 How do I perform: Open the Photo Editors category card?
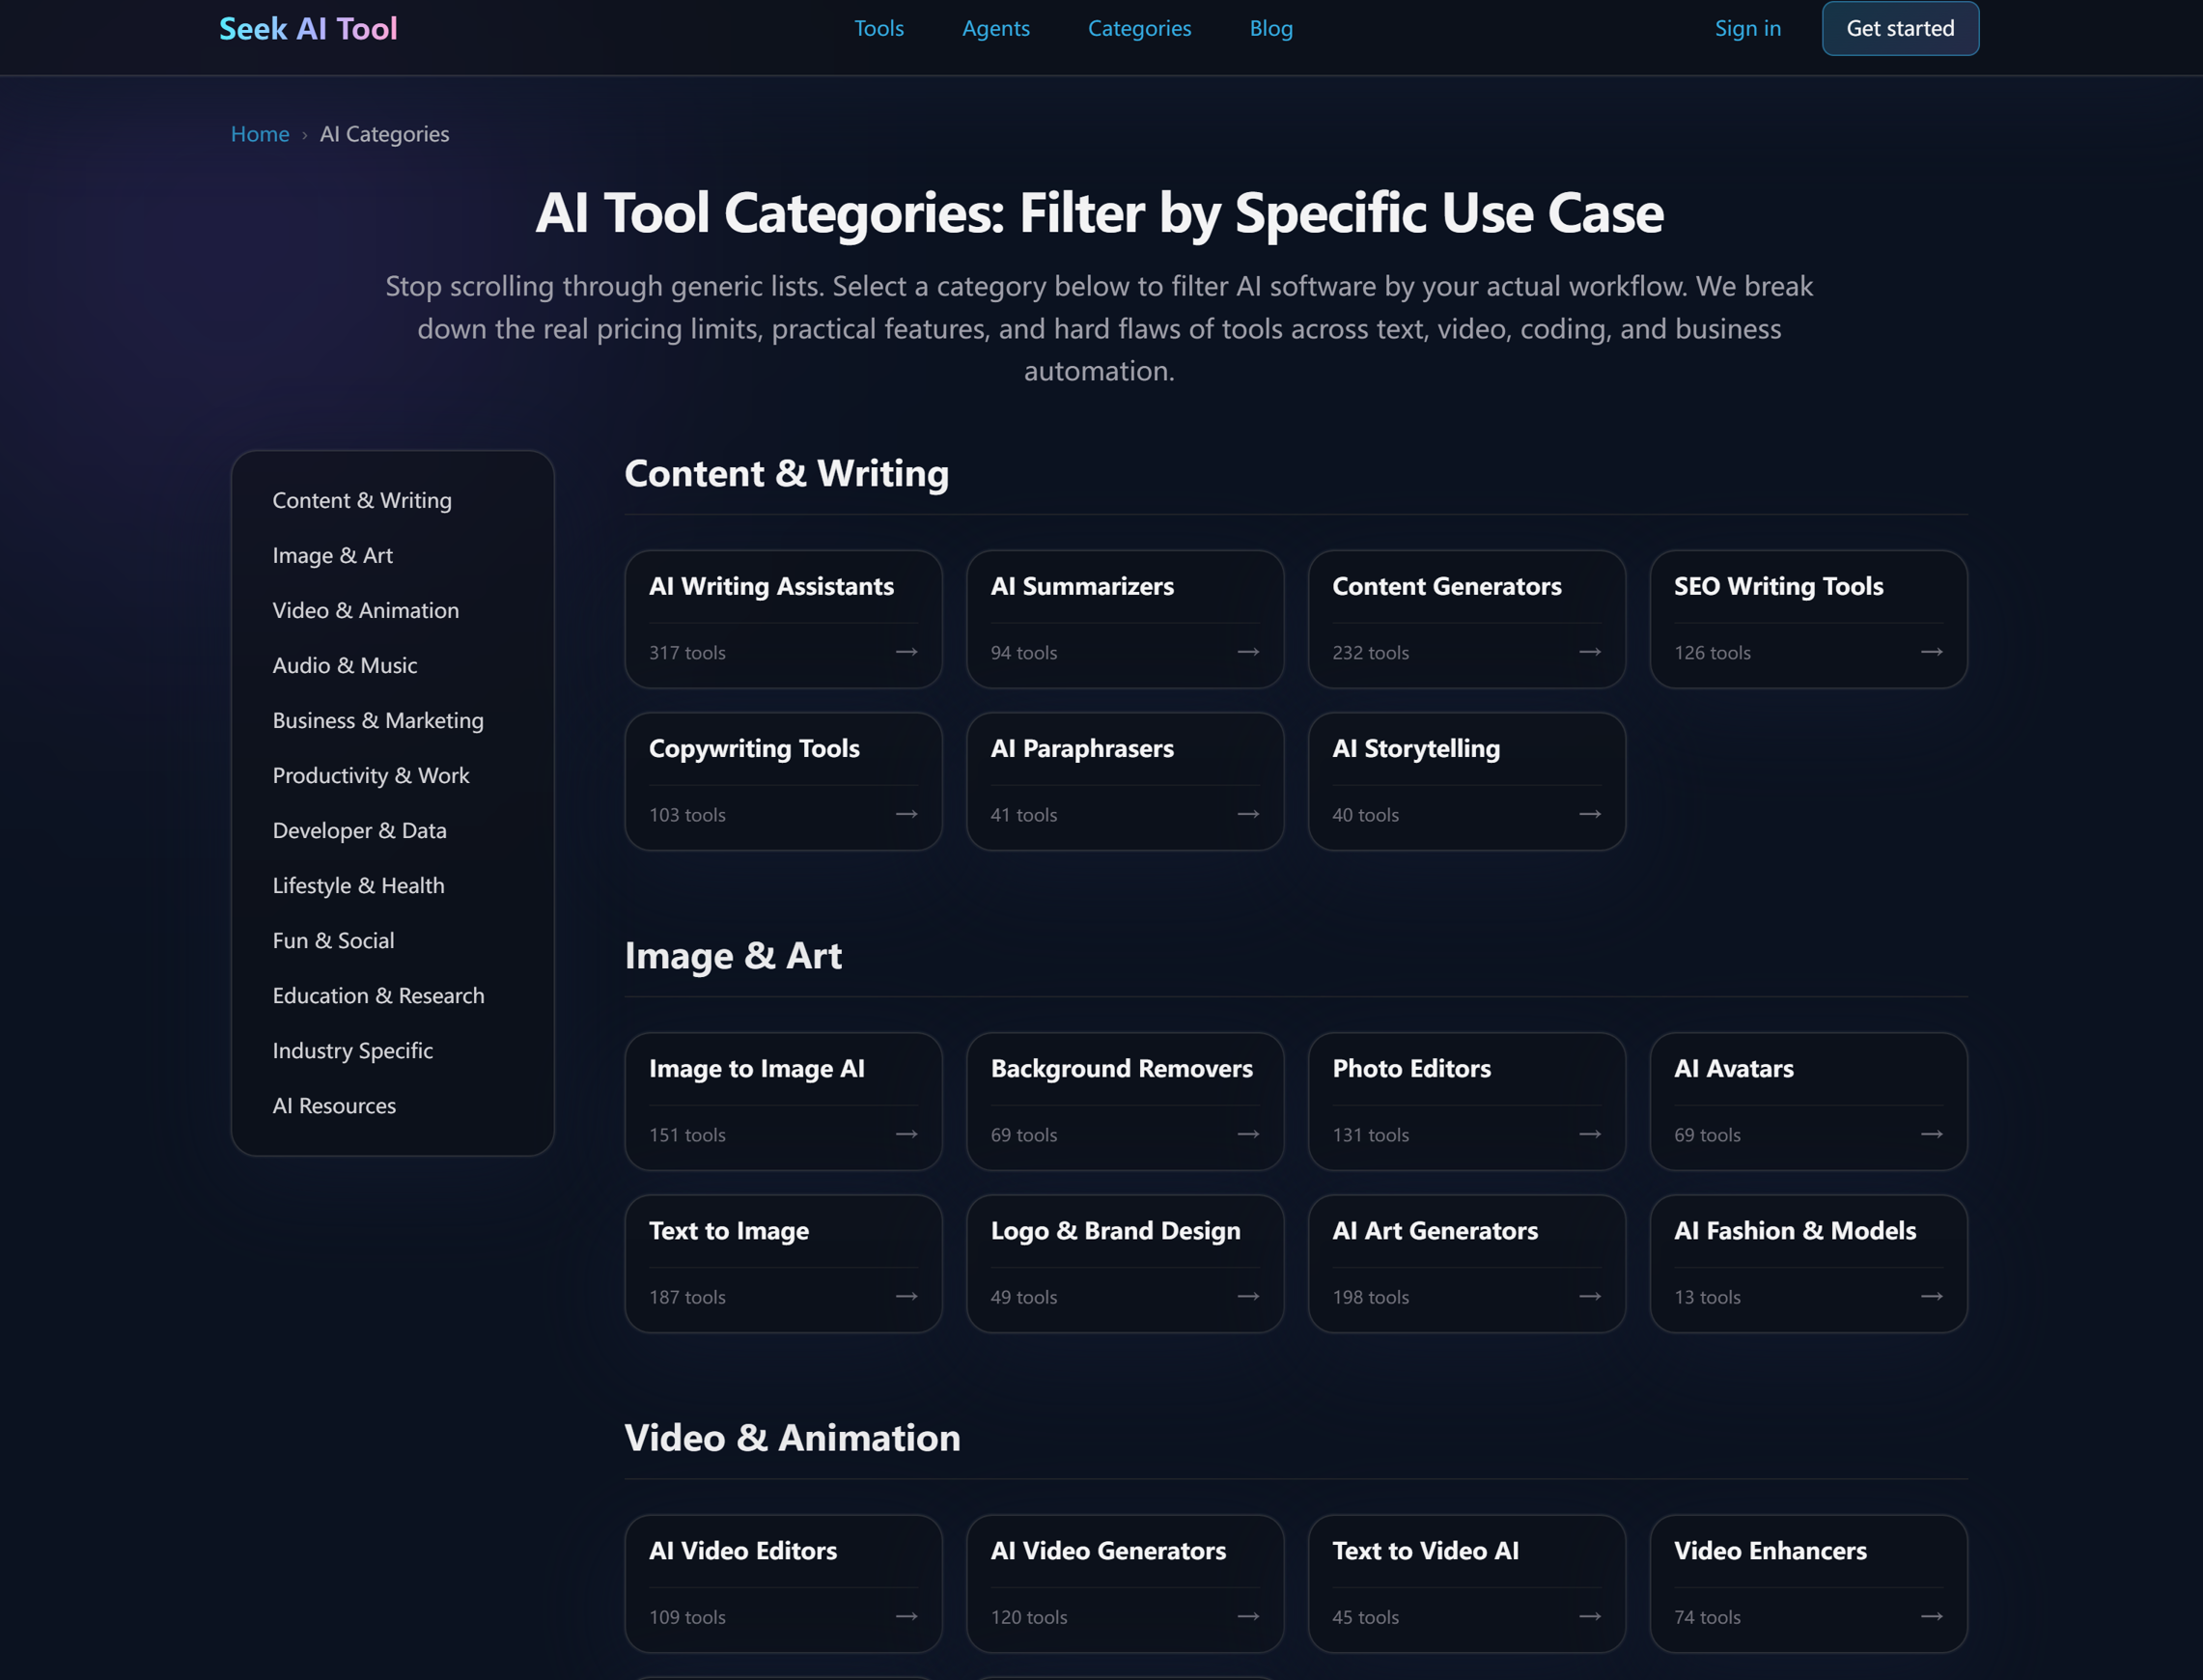[x=1466, y=1100]
